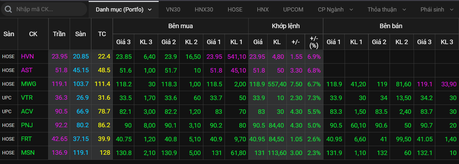Expand the Thỏa thuận dropdown chevron

pos(404,10)
